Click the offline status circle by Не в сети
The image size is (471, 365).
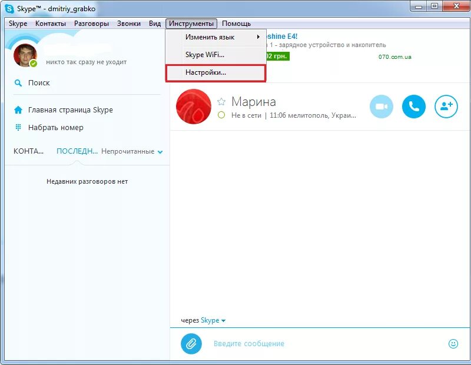221,115
